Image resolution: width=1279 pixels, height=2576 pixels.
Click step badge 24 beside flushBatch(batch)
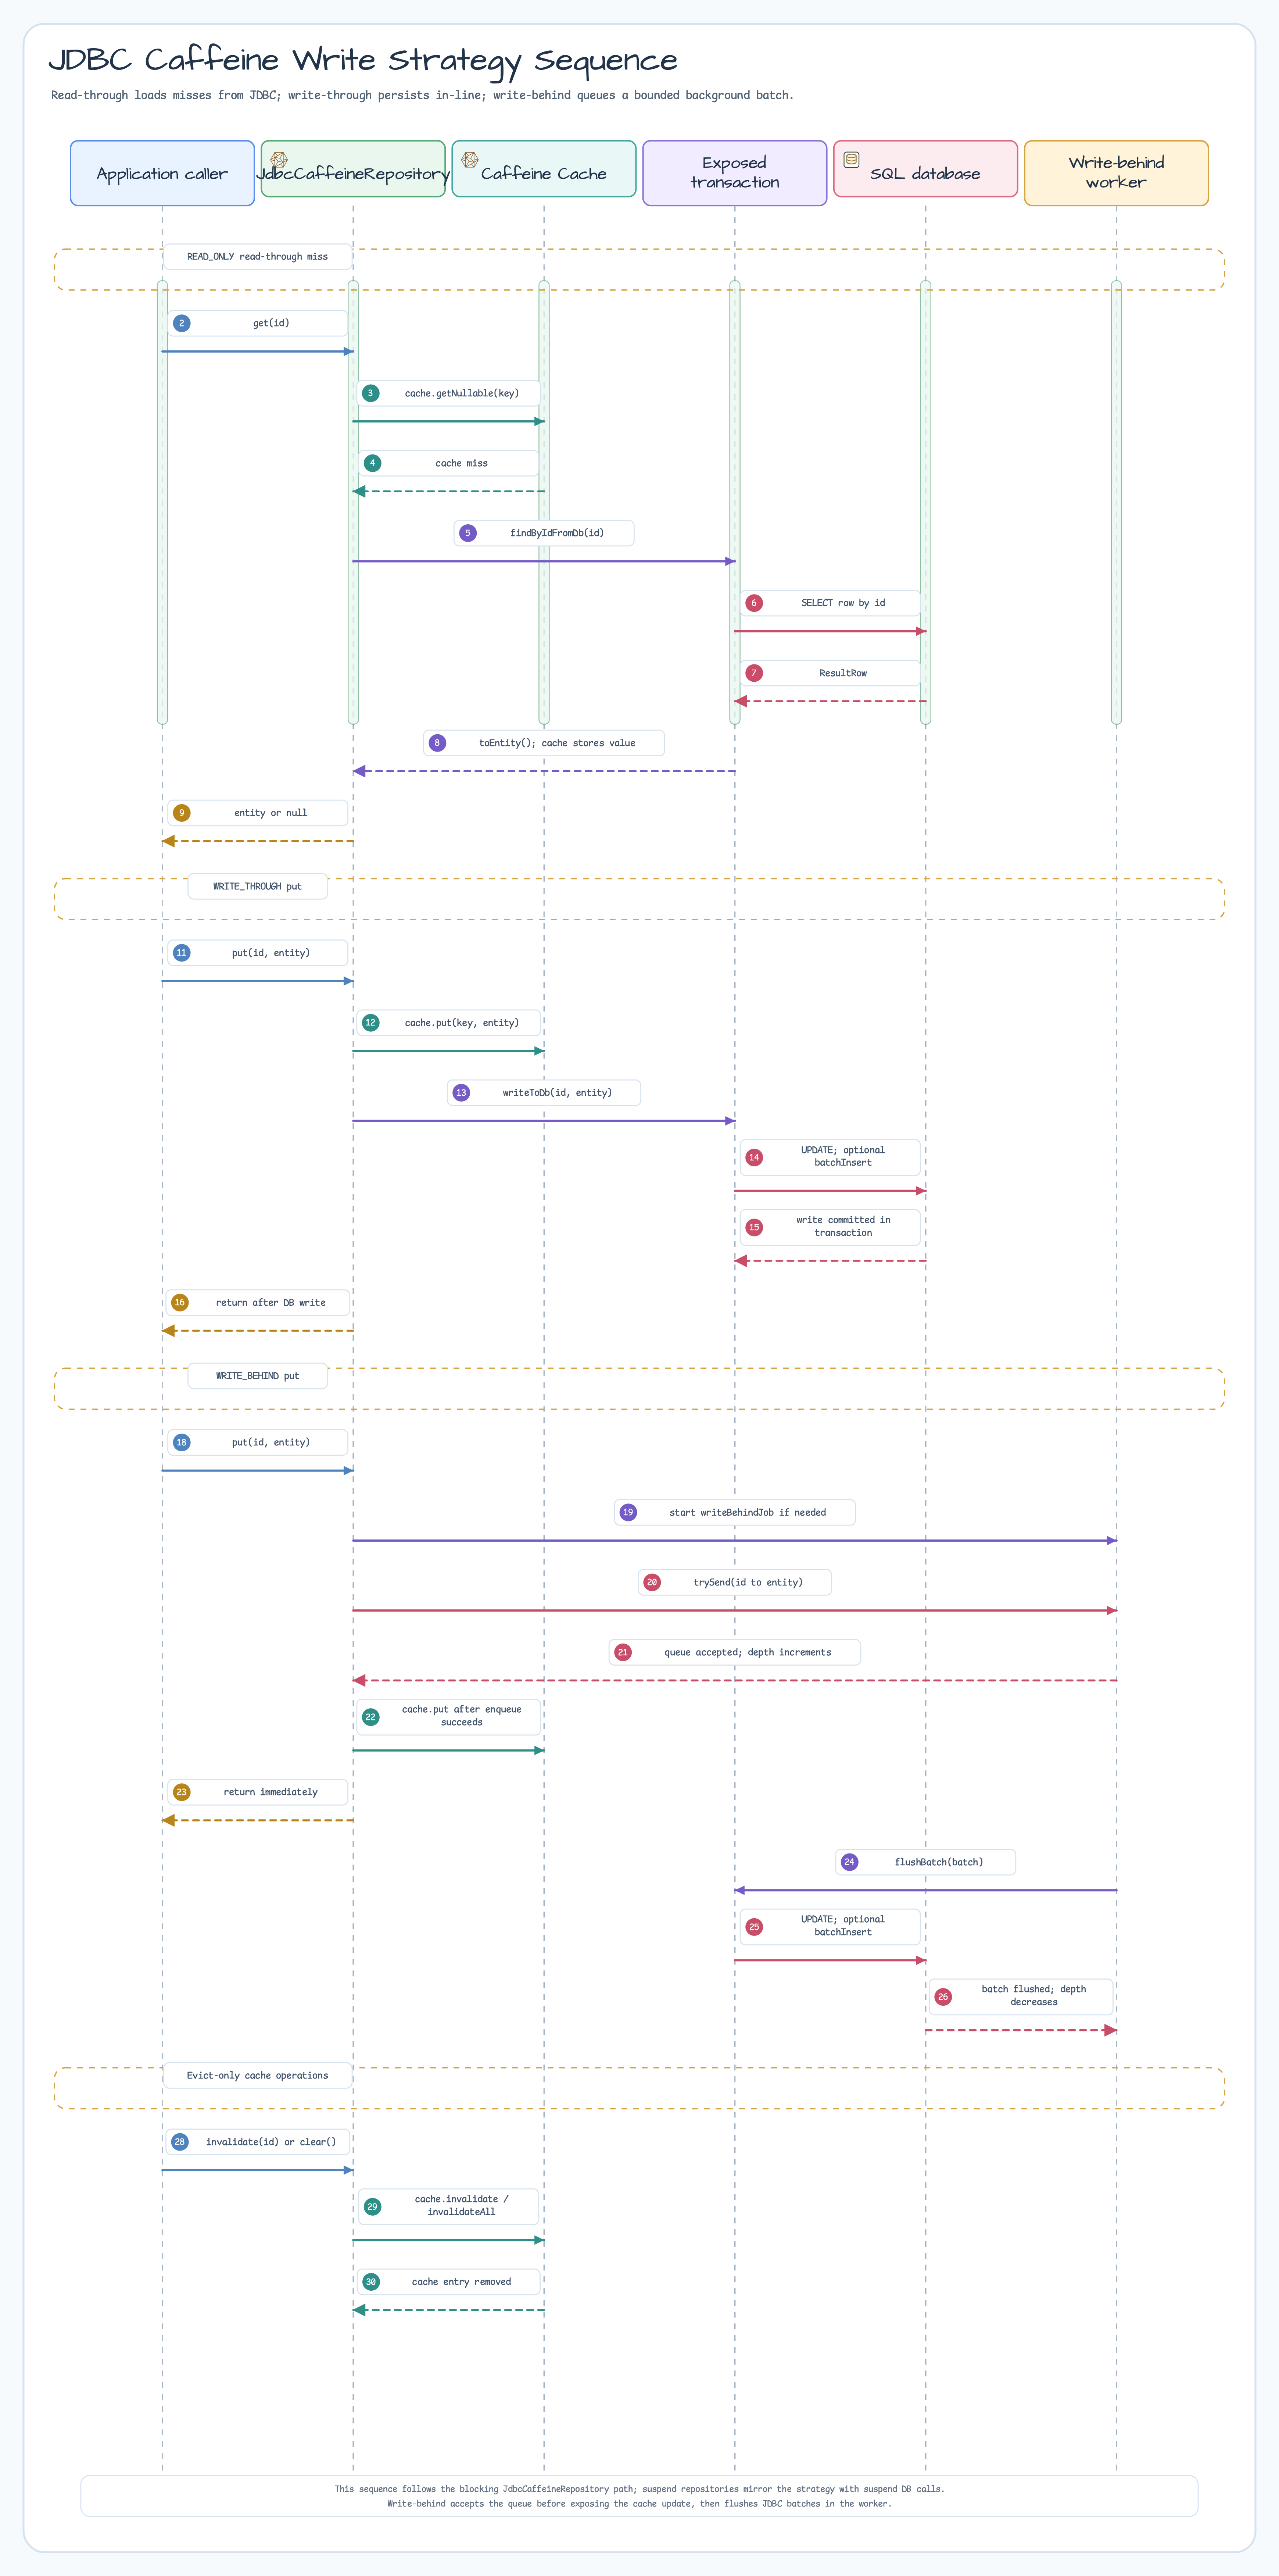tap(849, 1862)
